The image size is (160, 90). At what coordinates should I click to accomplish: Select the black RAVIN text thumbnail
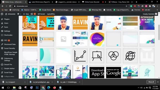pyautogui.click(x=30, y=39)
